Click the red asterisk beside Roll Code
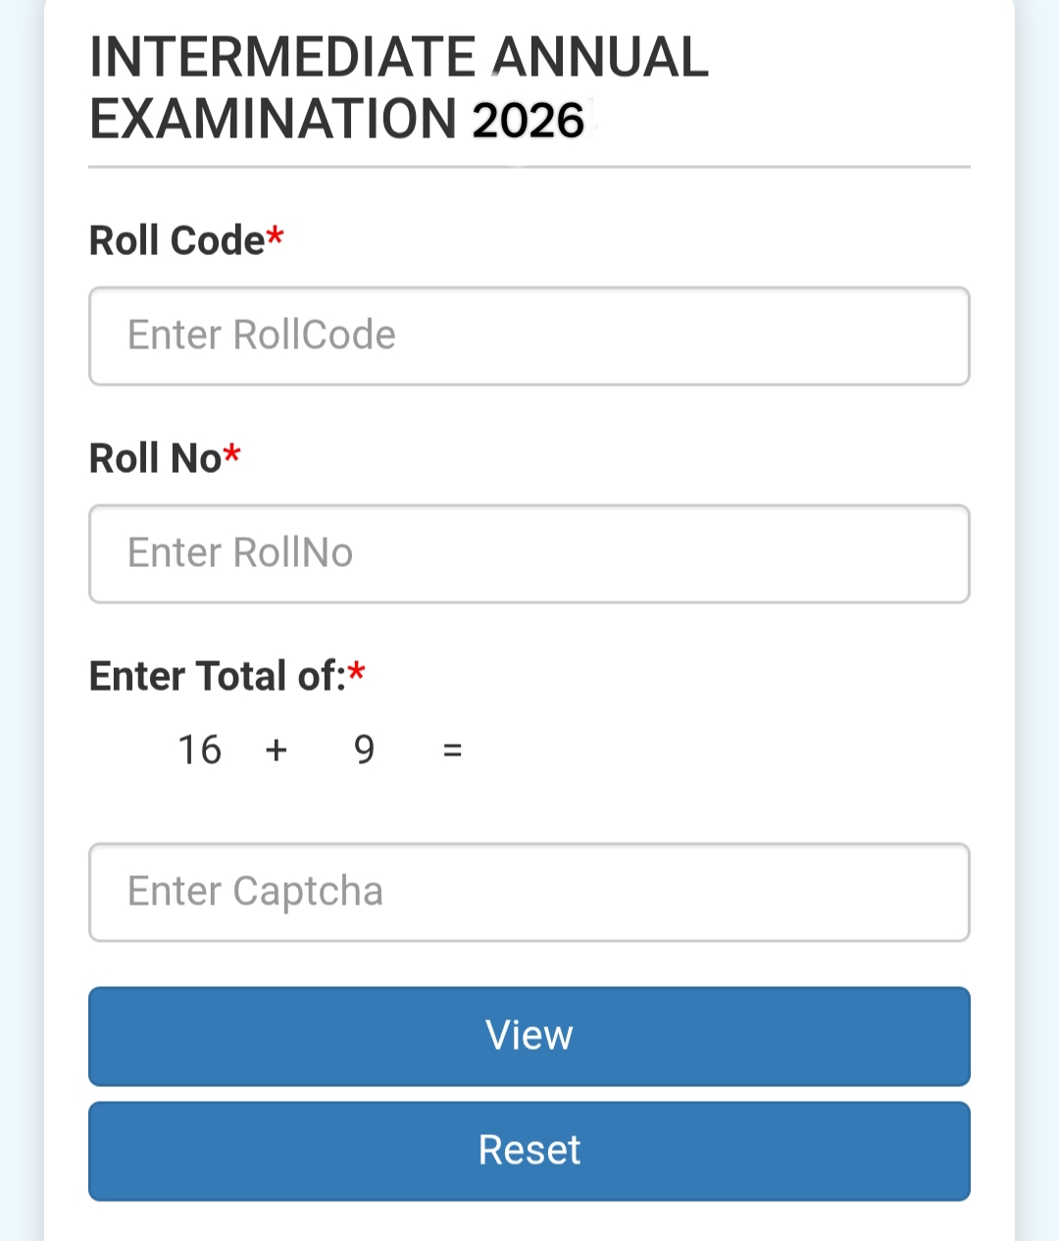Viewport: 1059px width, 1241px height. (x=276, y=236)
